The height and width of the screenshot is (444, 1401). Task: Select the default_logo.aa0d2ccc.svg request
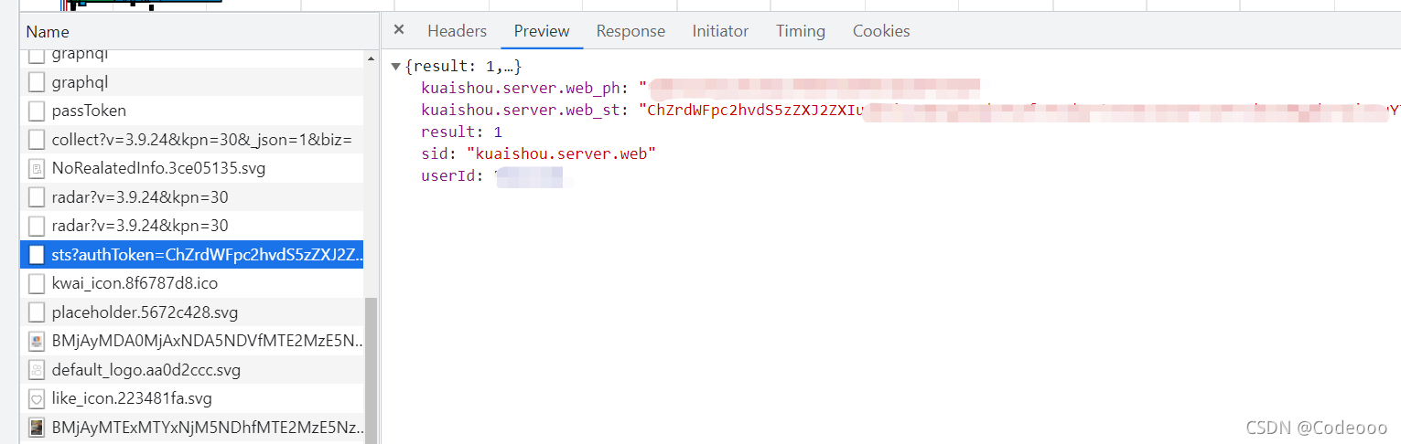tap(192, 370)
